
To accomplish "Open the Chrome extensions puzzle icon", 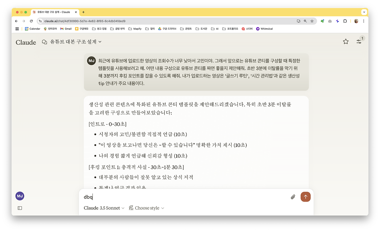I will [345, 21].
